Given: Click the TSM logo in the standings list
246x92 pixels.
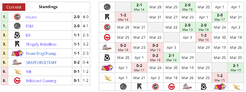Looking at the screenshot, I should click(x=17, y=26).
